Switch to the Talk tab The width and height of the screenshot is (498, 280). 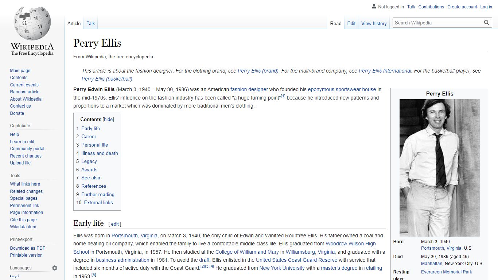click(x=91, y=23)
